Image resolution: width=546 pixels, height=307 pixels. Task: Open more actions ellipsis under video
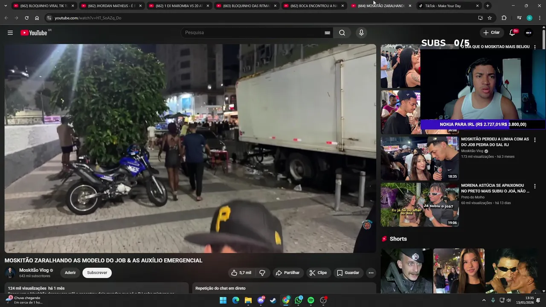371,273
